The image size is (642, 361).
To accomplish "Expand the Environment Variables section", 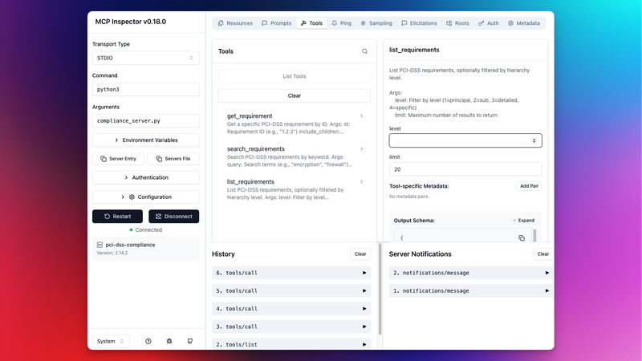I will pos(145,140).
